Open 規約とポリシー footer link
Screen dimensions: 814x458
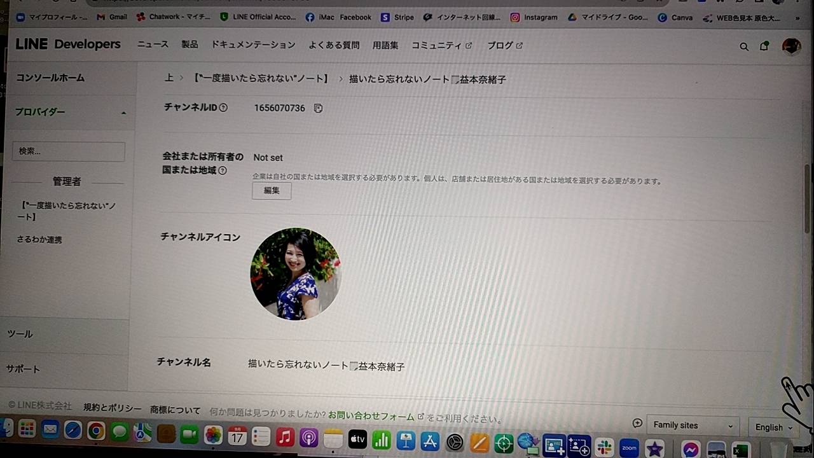coord(113,408)
